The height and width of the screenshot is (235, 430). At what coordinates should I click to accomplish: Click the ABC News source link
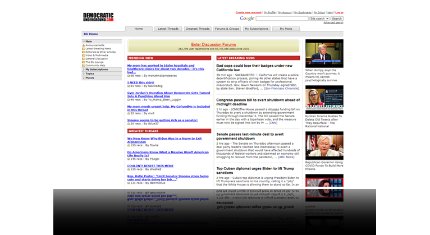(286, 157)
